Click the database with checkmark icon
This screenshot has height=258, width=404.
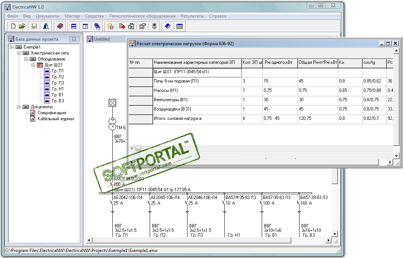[111, 26]
